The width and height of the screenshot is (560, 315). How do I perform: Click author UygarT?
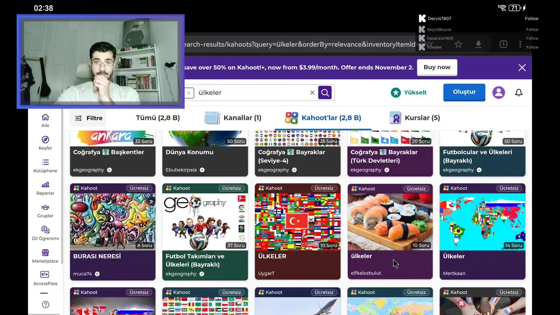pos(266,273)
